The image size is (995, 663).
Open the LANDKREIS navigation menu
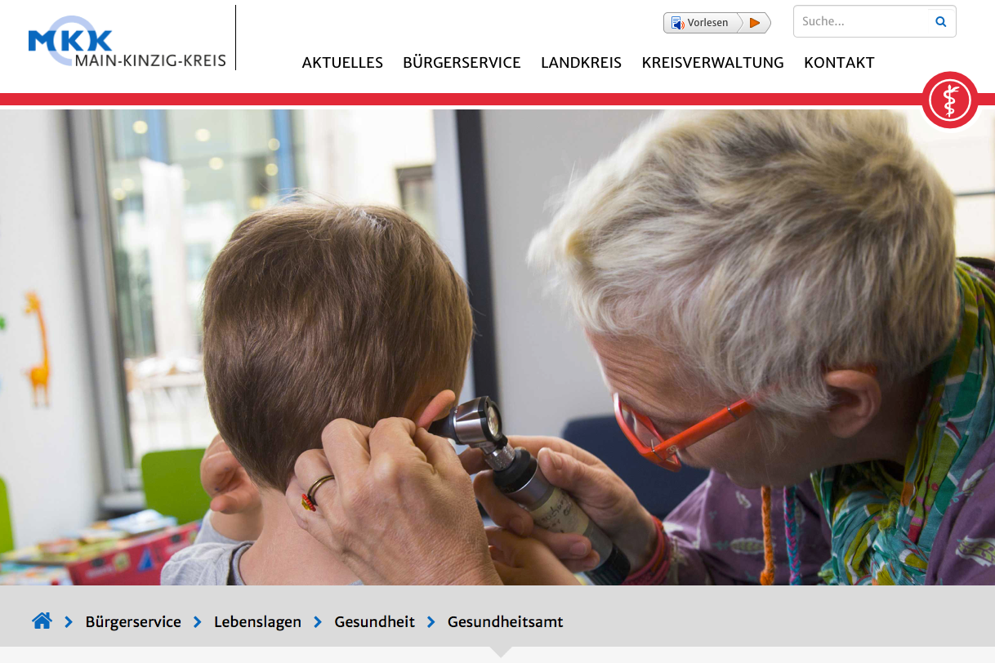581,63
